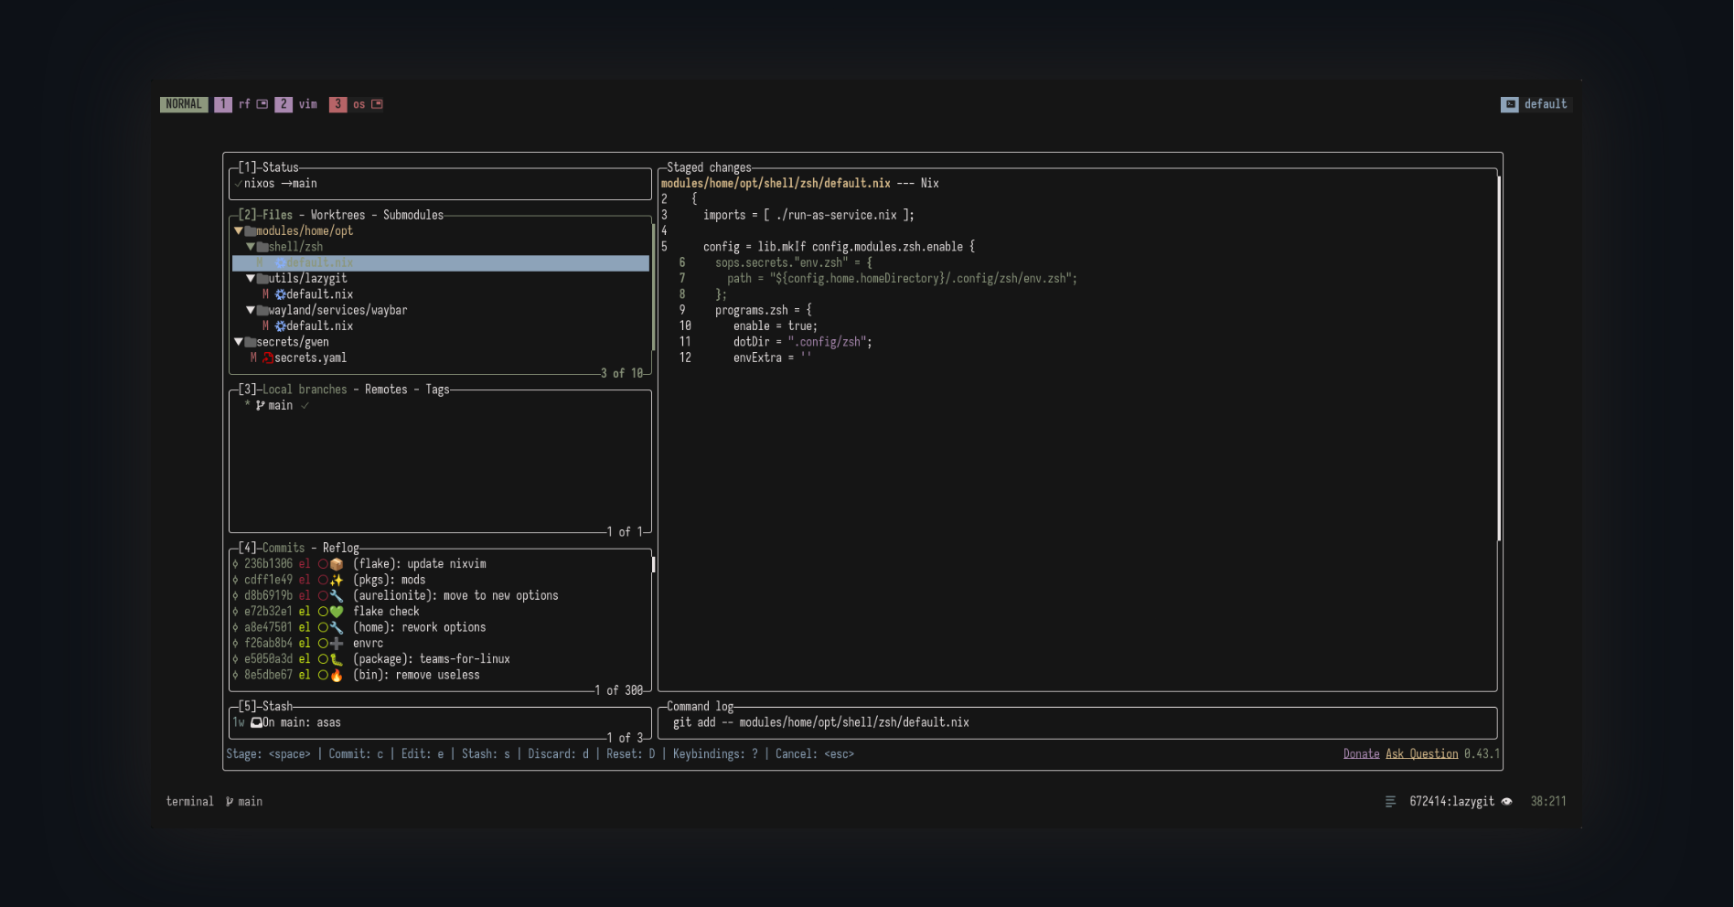Click the red file icon of secrets.yaml
Viewport: 1734px width, 907px height.
pyautogui.click(x=268, y=358)
